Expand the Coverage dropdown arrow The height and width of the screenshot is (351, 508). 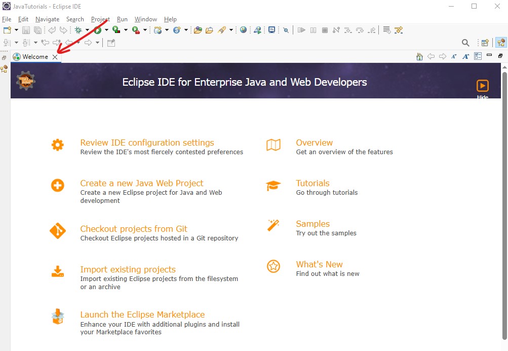(x=126, y=30)
